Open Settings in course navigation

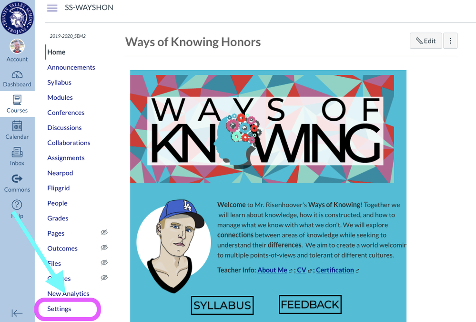[59, 309]
